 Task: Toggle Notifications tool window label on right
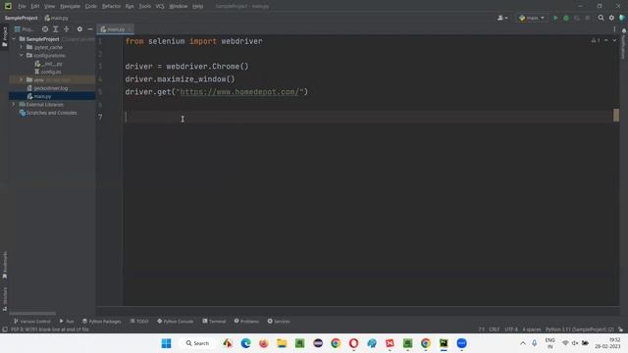point(624,47)
